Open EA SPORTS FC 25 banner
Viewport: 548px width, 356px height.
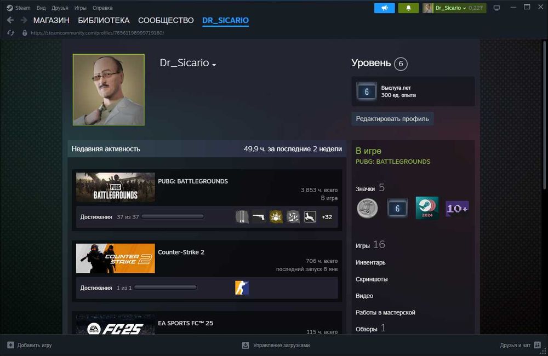point(115,324)
